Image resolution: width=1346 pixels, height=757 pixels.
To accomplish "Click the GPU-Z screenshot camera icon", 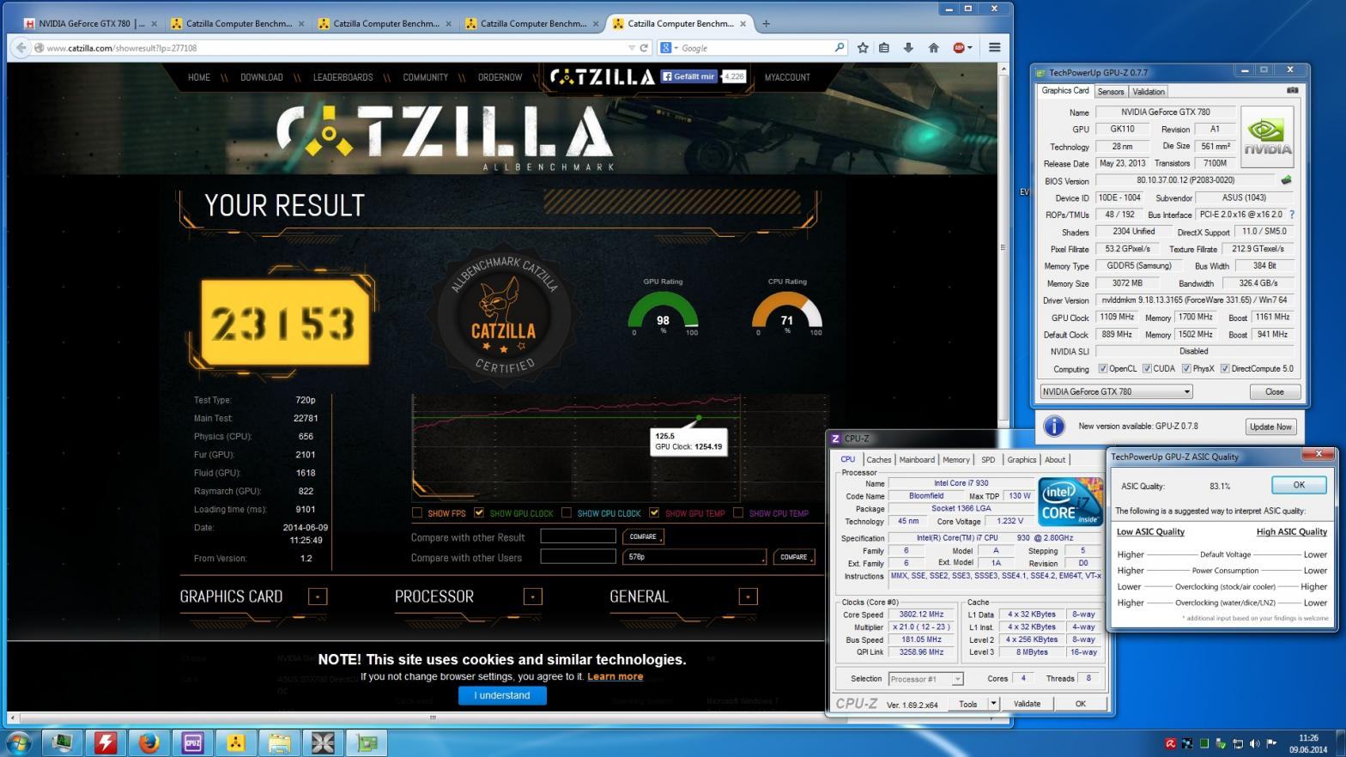I will [1292, 90].
